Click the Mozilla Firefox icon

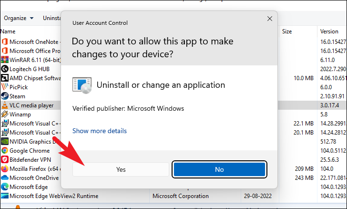tap(5, 168)
